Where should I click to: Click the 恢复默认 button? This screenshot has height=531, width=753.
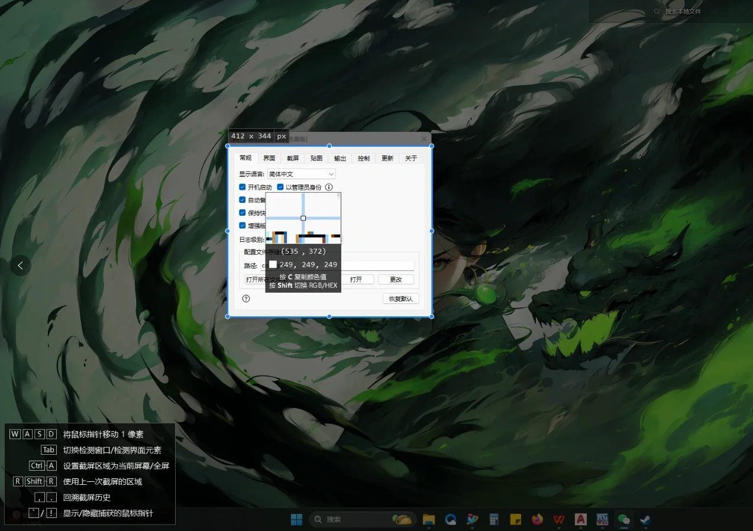pyautogui.click(x=401, y=299)
